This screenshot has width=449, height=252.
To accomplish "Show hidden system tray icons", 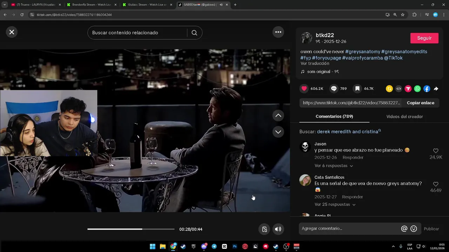I will pos(393,246).
